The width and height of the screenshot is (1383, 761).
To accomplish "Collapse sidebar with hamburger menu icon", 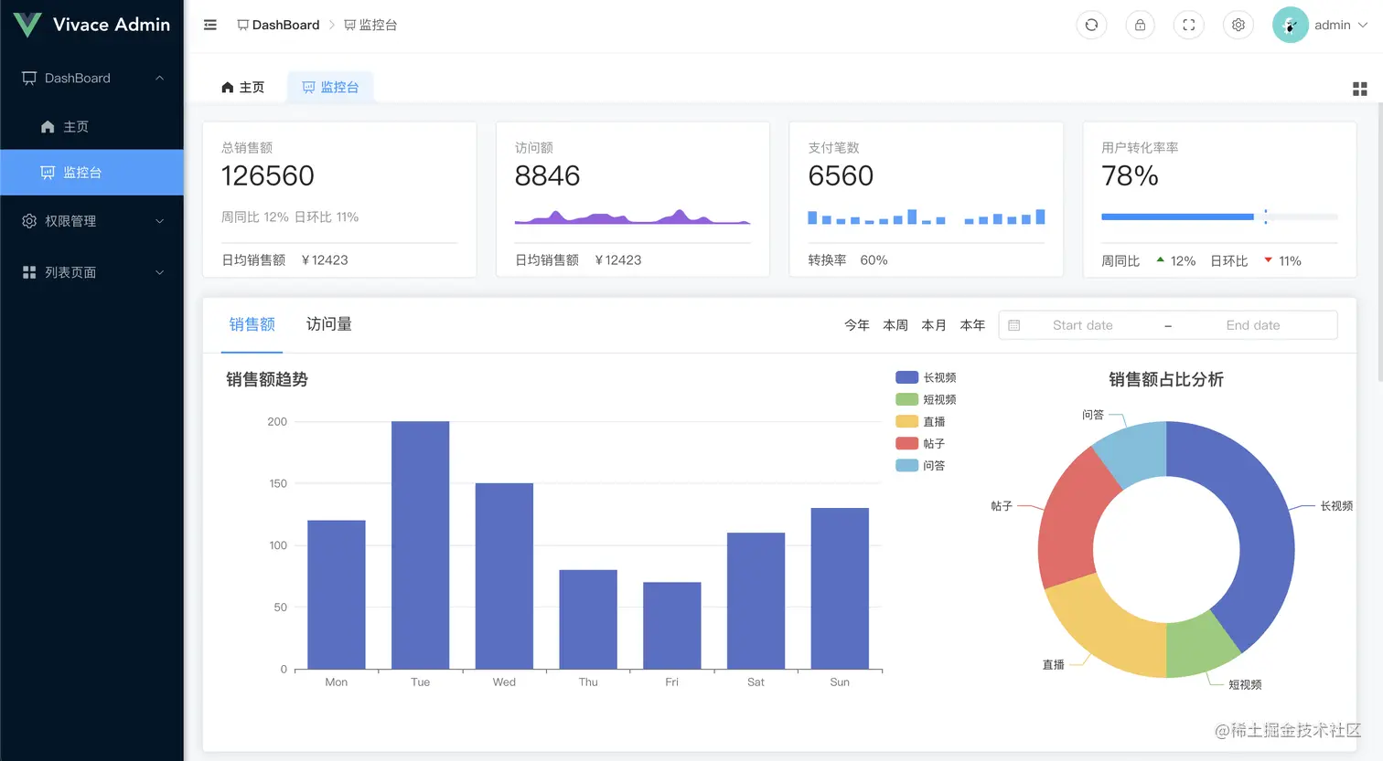I will (210, 25).
